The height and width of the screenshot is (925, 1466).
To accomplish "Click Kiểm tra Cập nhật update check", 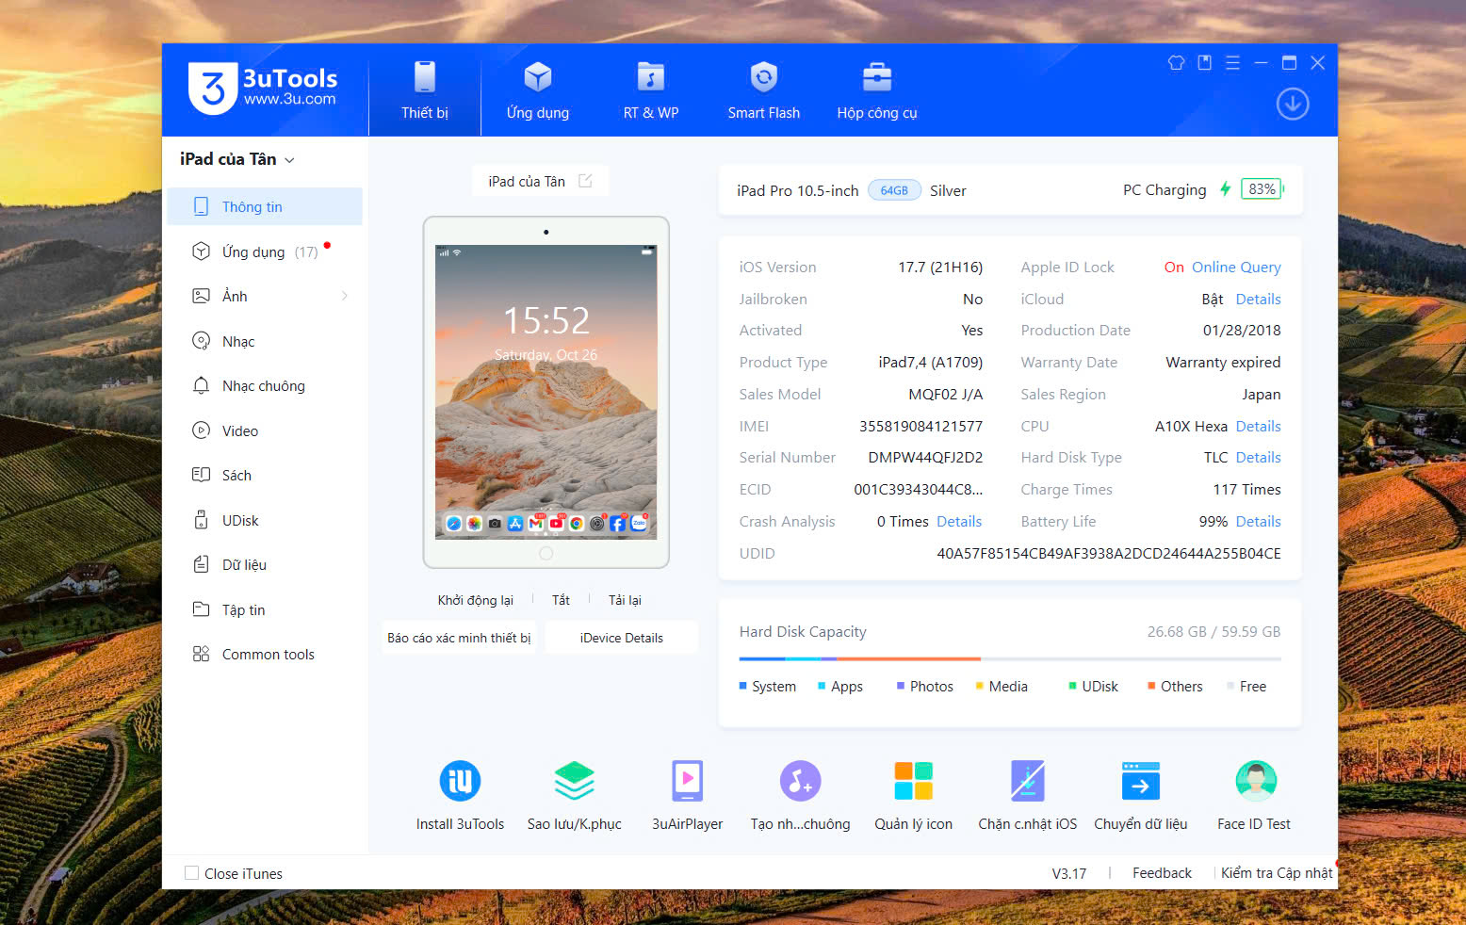I will pos(1277,873).
